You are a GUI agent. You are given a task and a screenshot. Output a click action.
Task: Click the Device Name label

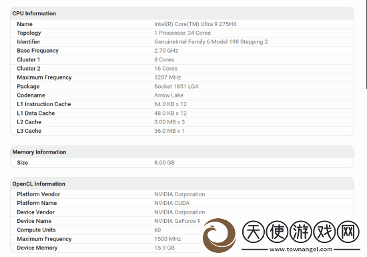[34, 221]
